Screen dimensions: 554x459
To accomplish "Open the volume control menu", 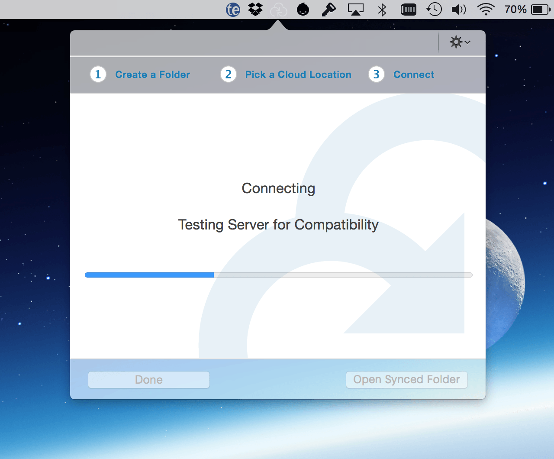I will tap(459, 10).
